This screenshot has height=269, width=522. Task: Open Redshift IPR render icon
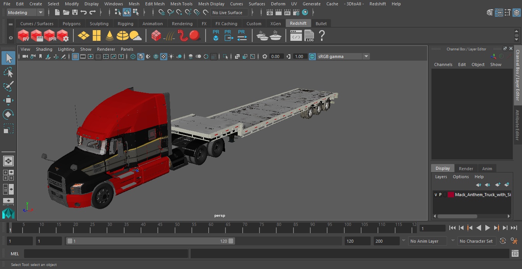point(50,36)
